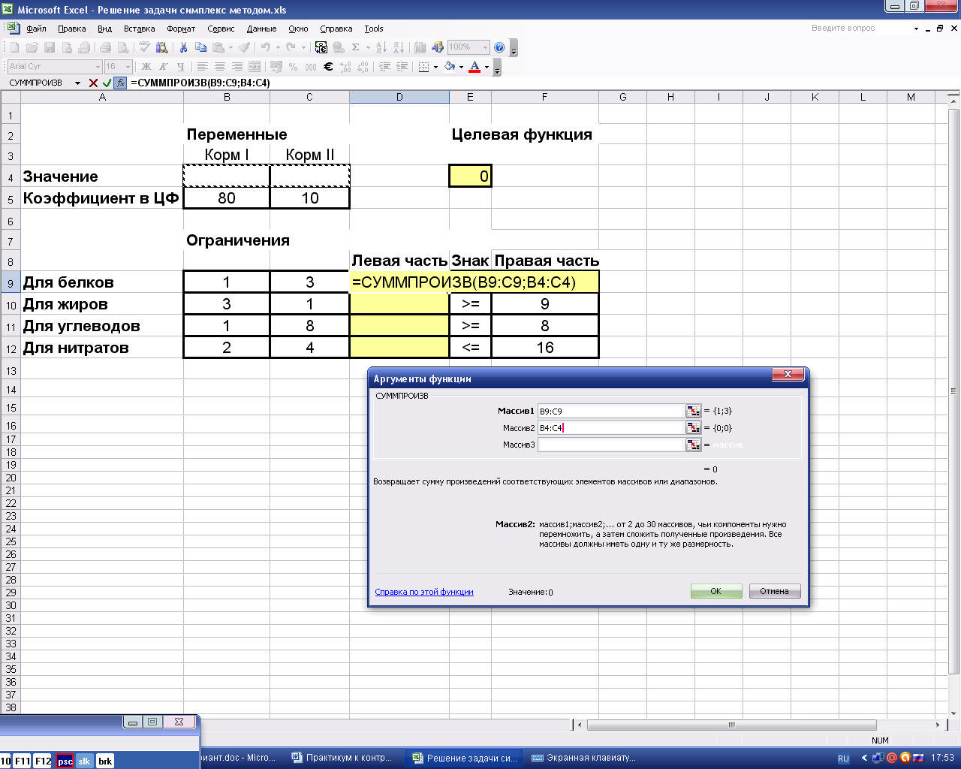The image size is (961, 769).
Task: Open the Данные menu
Action: click(x=261, y=29)
